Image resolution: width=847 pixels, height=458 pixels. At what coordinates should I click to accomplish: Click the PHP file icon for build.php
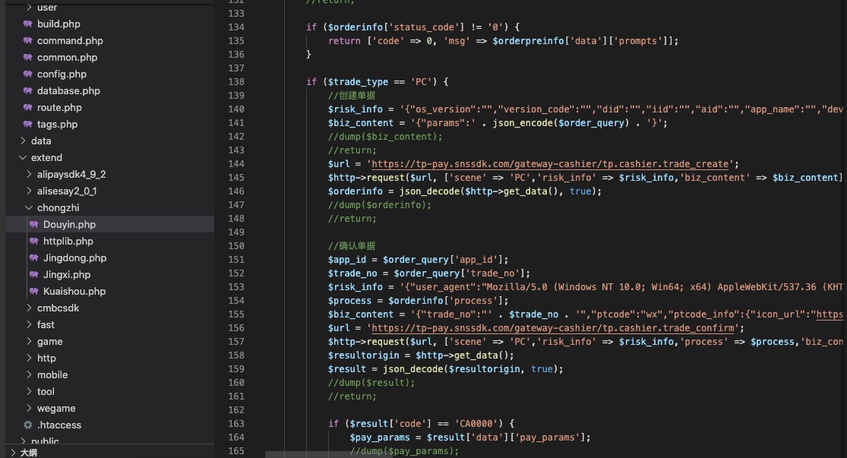tap(28, 24)
